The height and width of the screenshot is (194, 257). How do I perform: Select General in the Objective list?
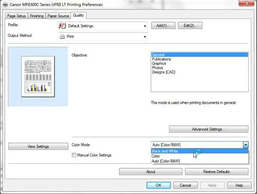pyautogui.click(x=199, y=55)
